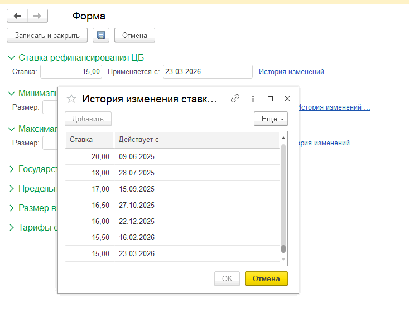Image resolution: width=409 pixels, height=313 pixels.
Task: Open История изменений link in Минималь section
Action: (x=335, y=107)
